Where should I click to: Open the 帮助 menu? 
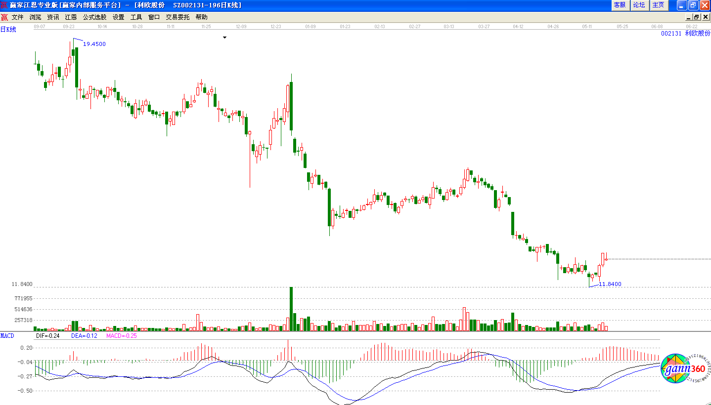[202, 17]
